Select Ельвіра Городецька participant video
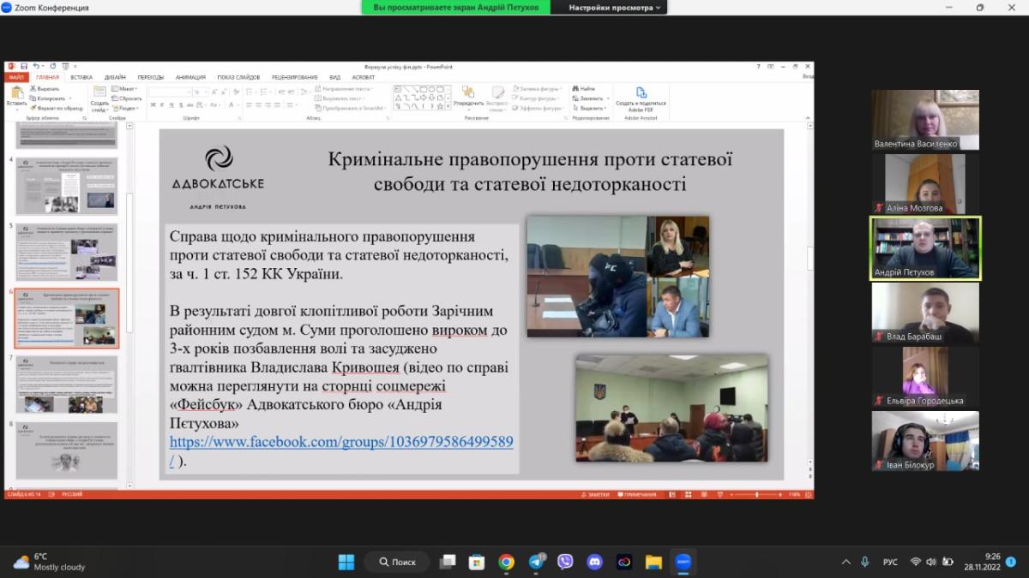 [925, 377]
